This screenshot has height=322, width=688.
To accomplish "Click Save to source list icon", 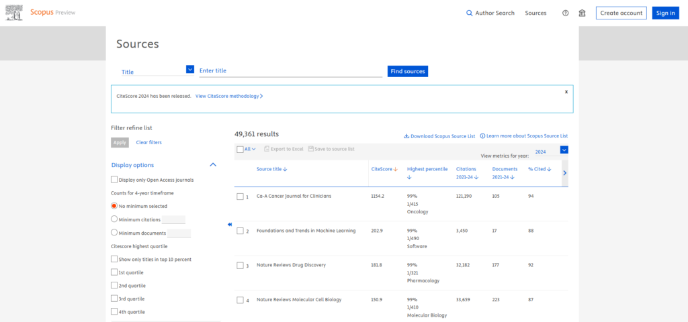I will tap(311, 149).
